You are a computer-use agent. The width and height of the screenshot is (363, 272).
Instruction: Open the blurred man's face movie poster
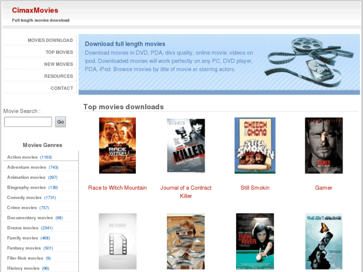pyautogui.click(x=186, y=241)
